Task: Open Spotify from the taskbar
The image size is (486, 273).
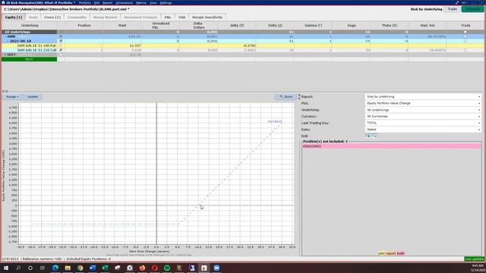Action: (167, 268)
